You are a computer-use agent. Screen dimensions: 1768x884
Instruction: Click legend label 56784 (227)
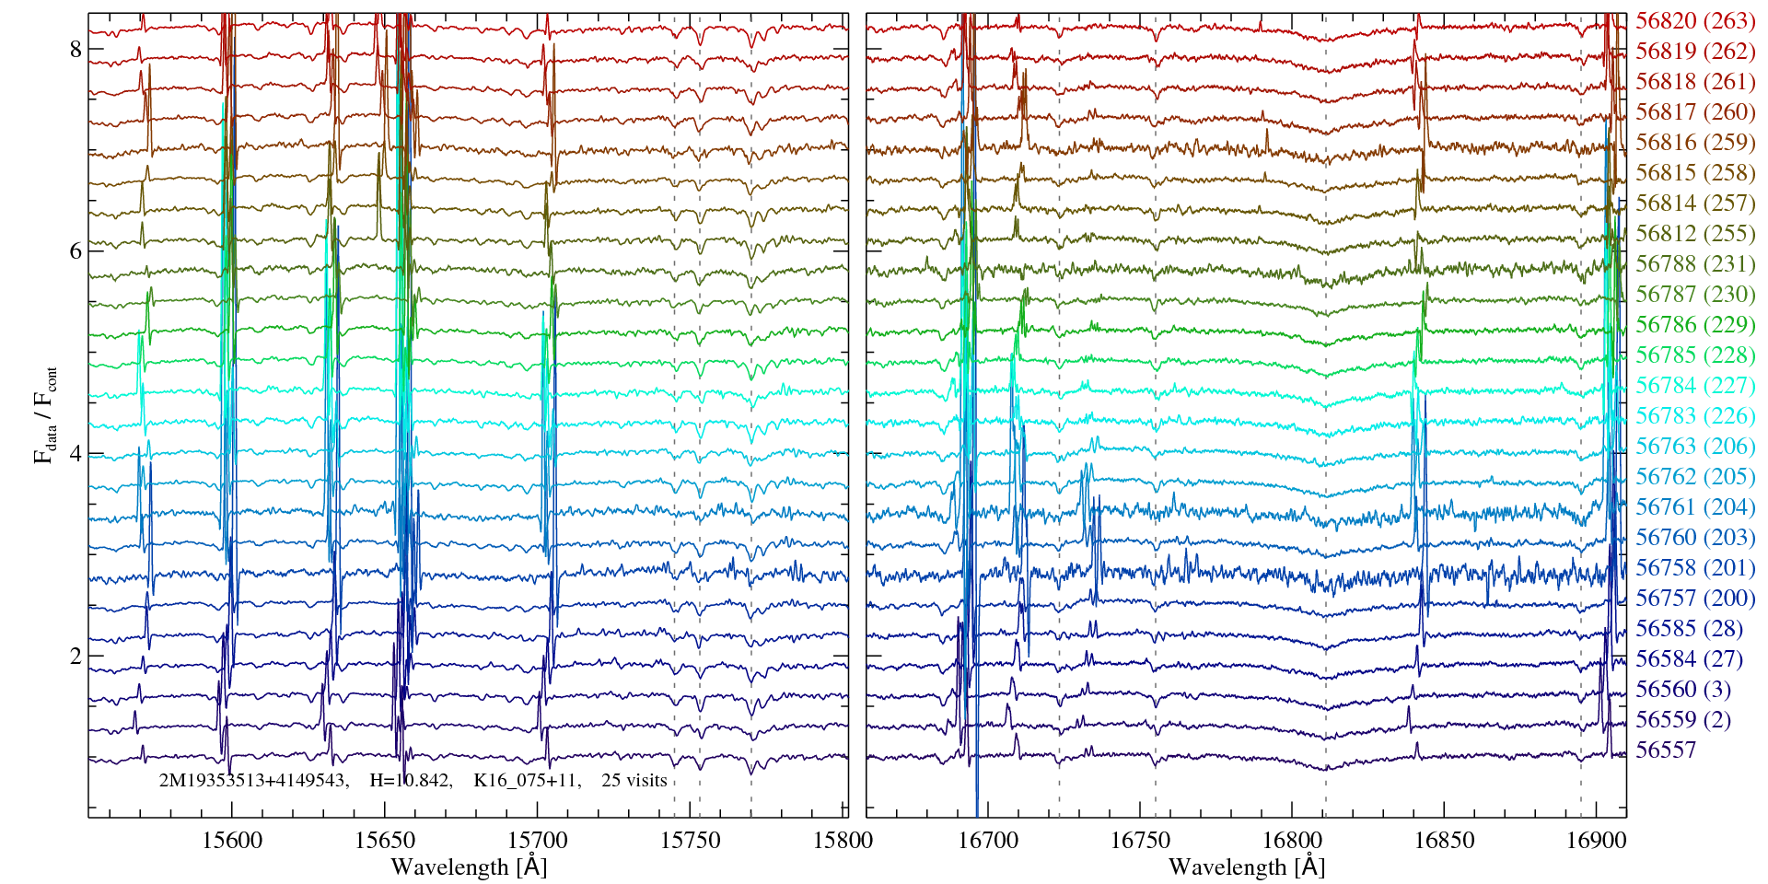pos(1694,386)
